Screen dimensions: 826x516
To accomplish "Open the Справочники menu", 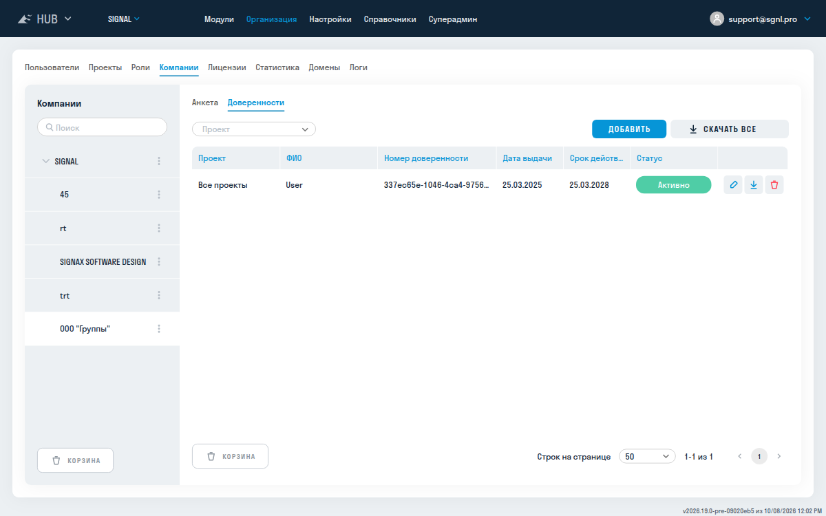I will [x=390, y=19].
